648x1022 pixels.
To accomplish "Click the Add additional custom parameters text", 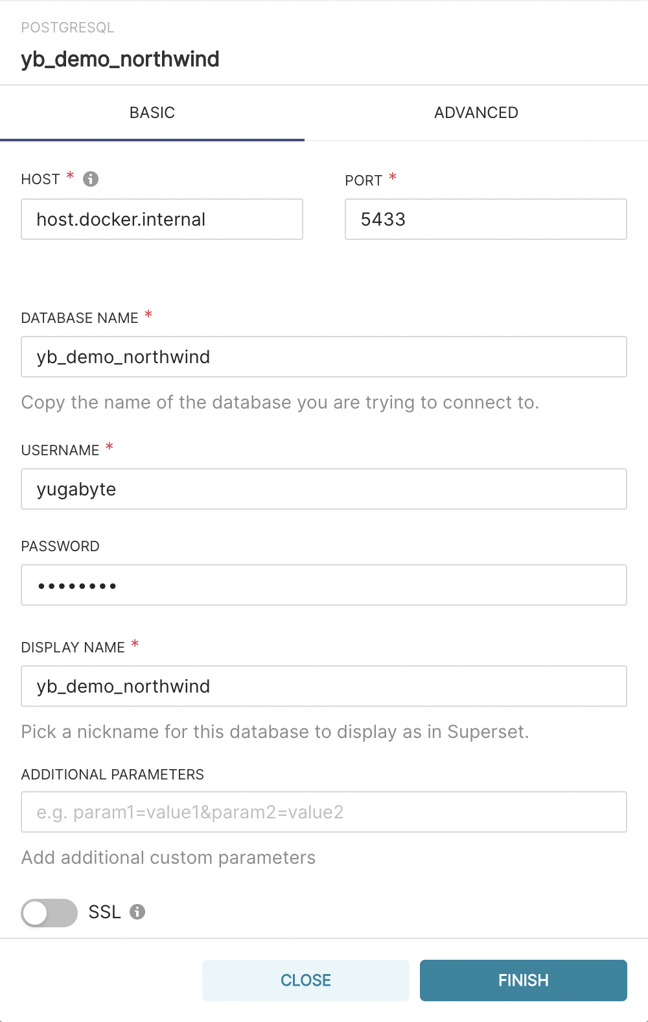I will [x=168, y=857].
